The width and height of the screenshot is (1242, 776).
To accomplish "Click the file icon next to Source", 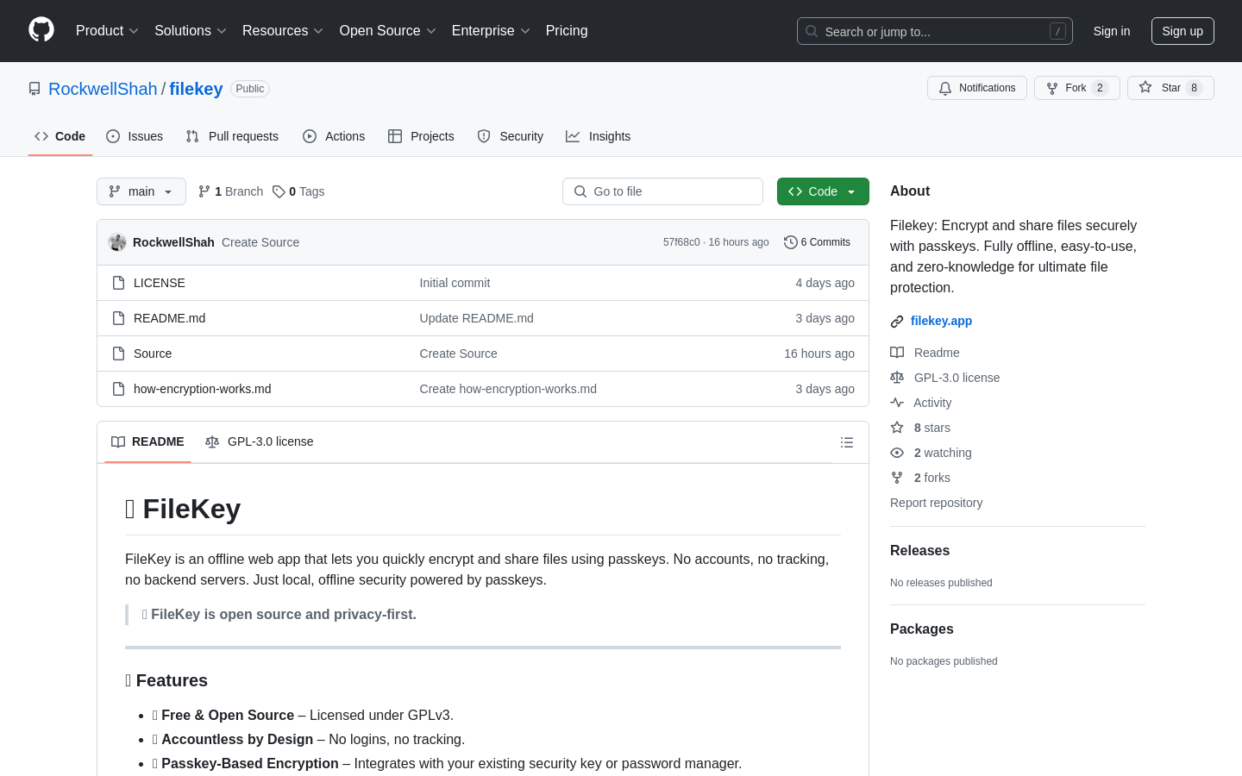I will pyautogui.click(x=118, y=354).
